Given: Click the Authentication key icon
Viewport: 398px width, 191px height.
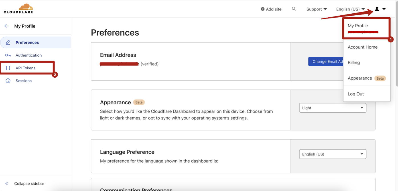Looking at the screenshot, I should (x=8, y=55).
